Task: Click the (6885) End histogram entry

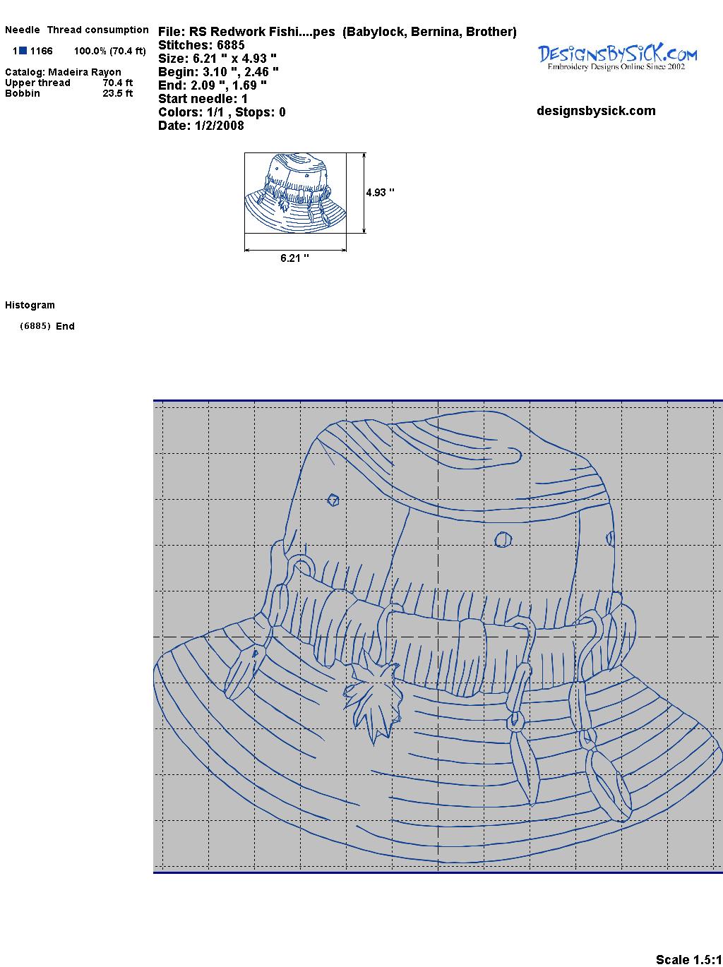Action: coord(47,326)
